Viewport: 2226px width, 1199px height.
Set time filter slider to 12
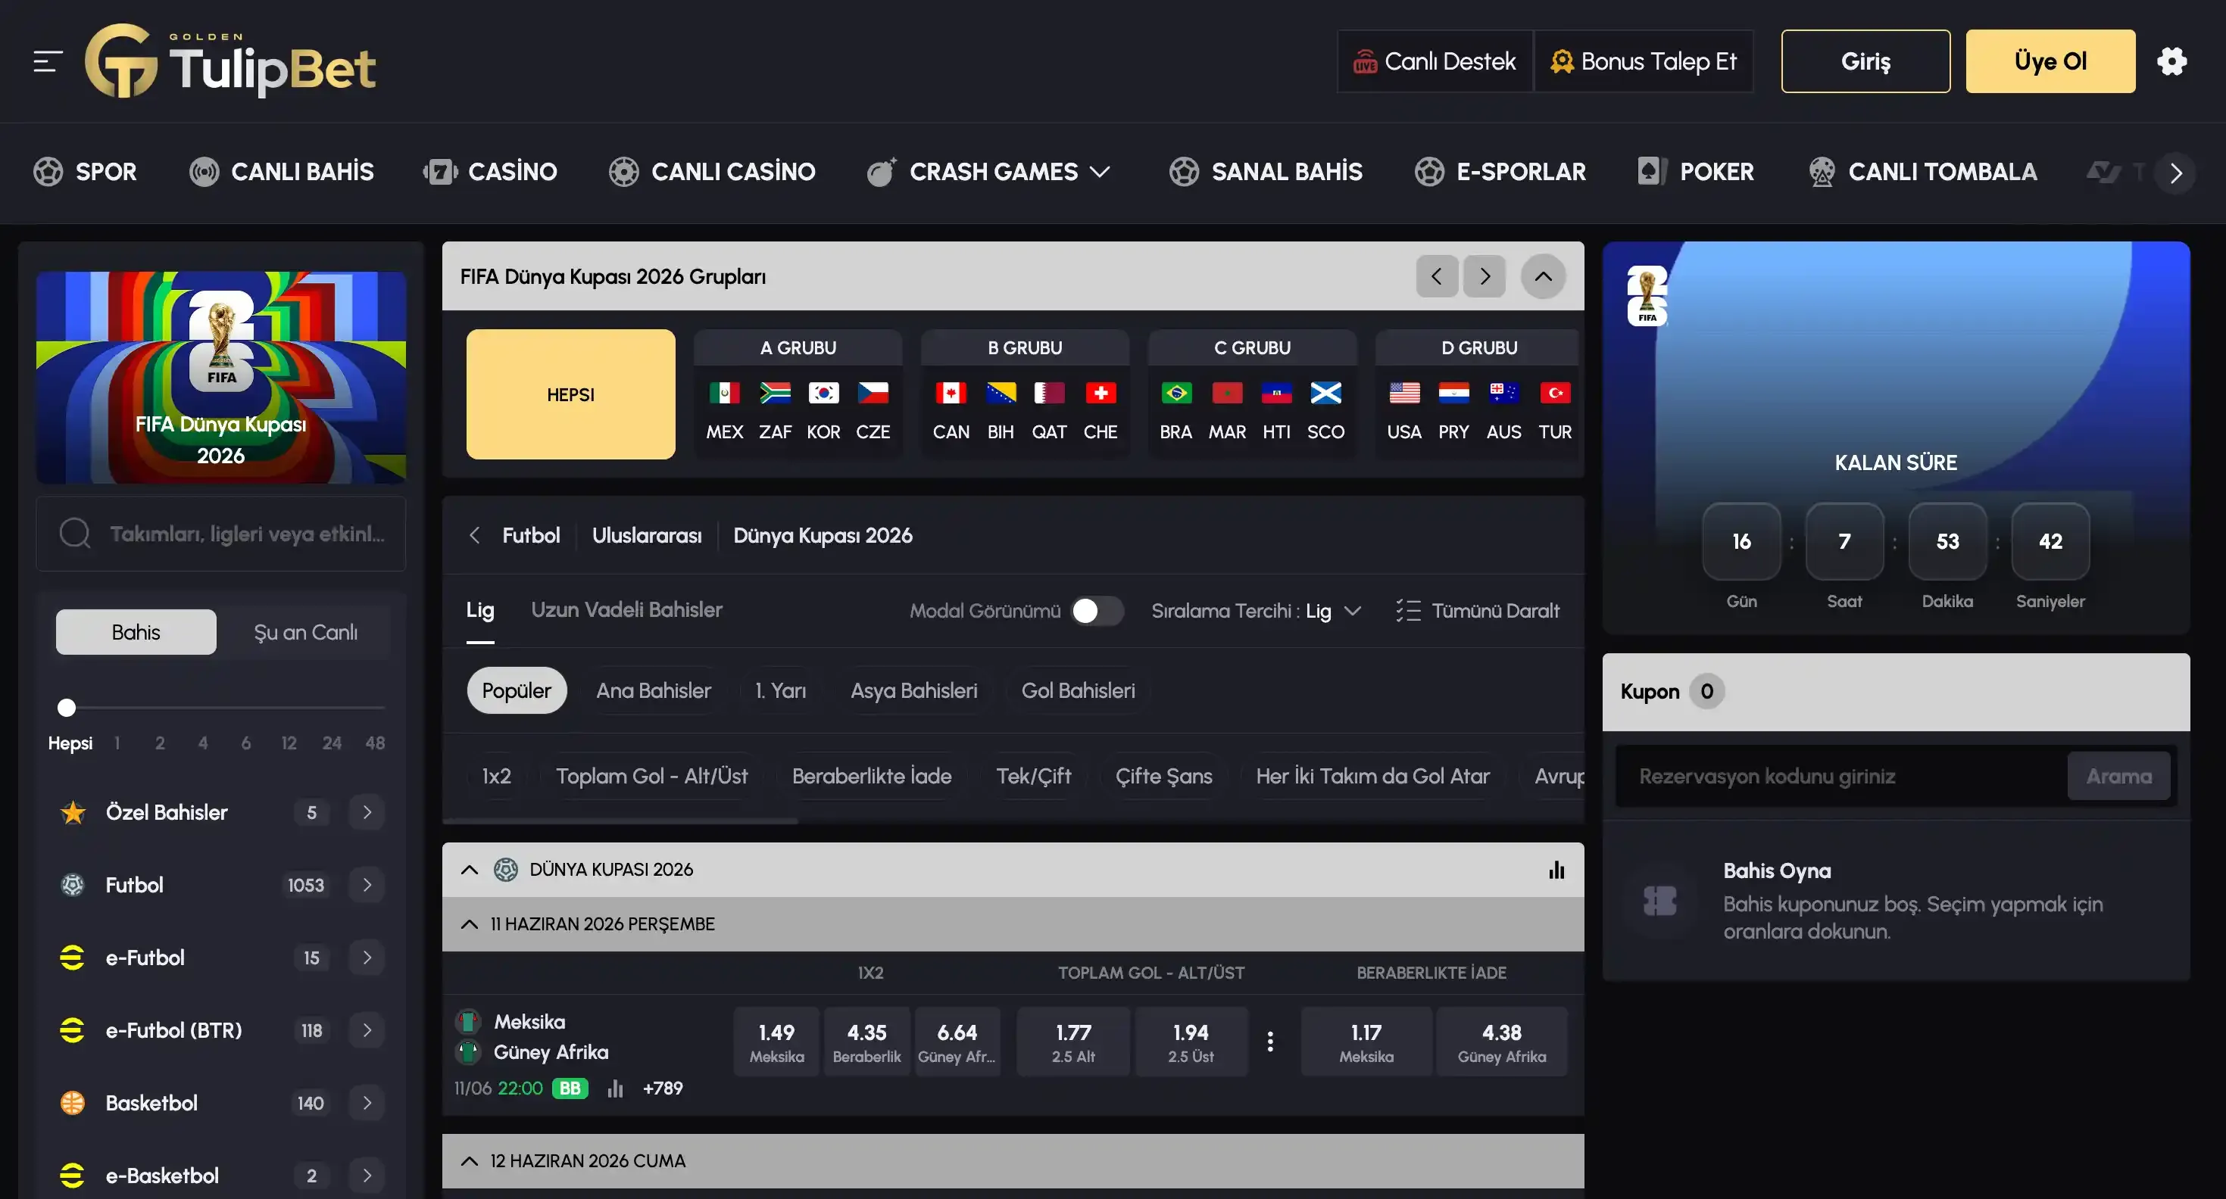(x=289, y=743)
